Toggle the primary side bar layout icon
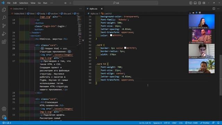This screenshot has height=125, width=222. (191, 3)
